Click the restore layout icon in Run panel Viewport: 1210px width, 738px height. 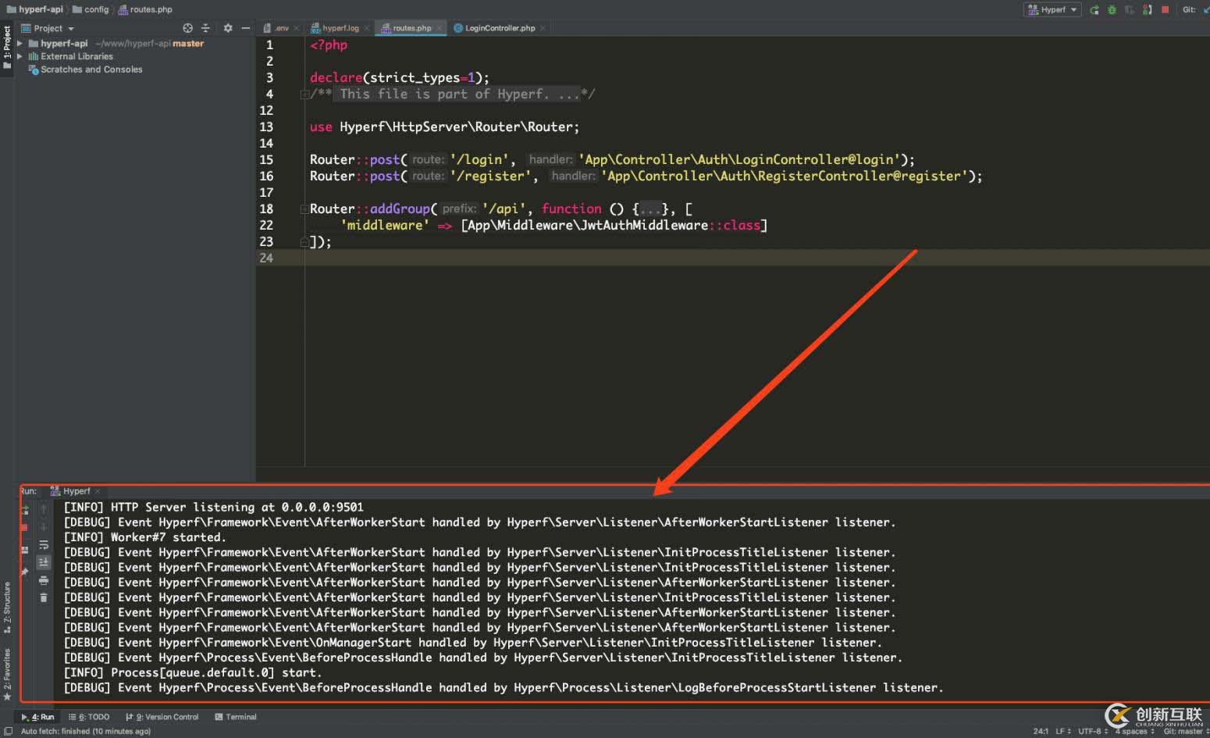24,550
